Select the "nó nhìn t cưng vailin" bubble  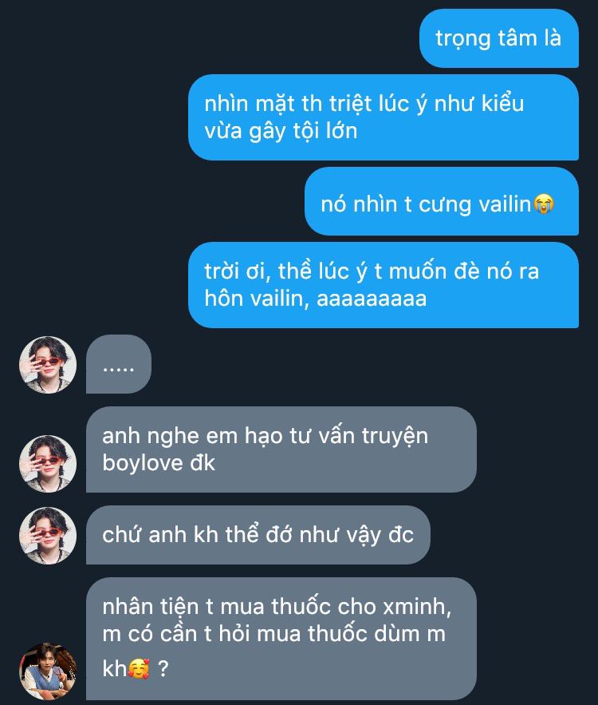442,201
